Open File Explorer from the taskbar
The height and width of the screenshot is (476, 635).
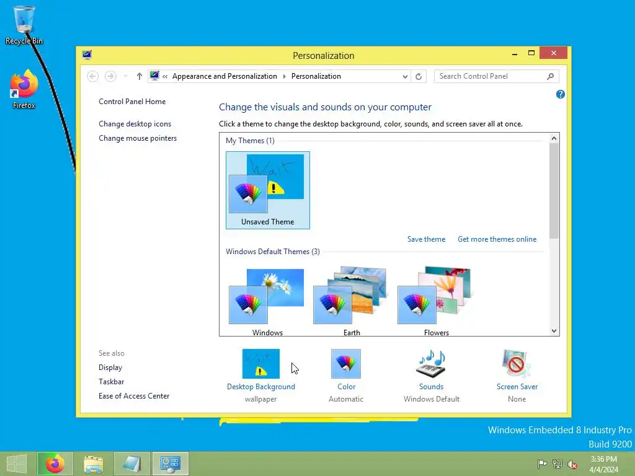coord(94,464)
